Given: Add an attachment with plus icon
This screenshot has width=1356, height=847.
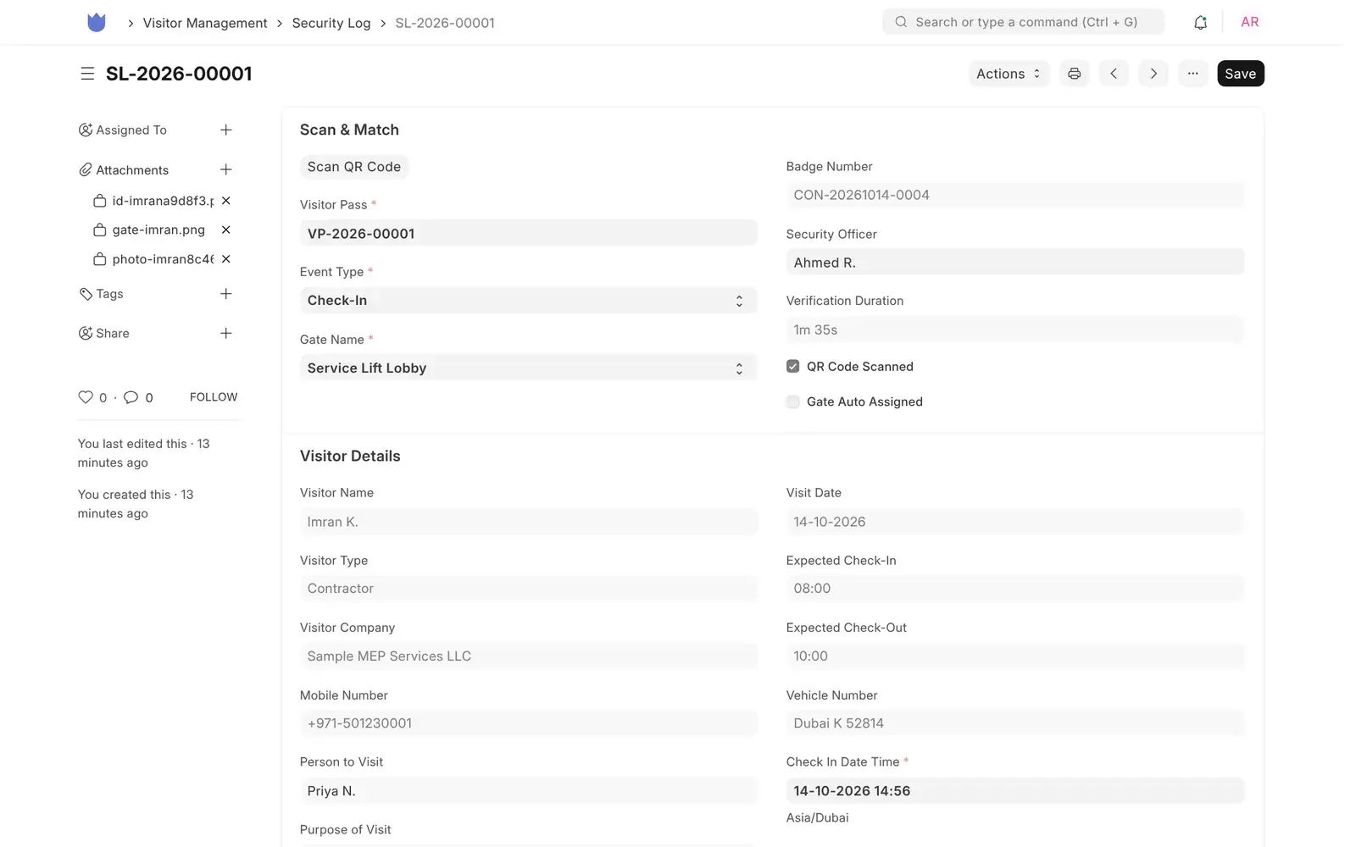Looking at the screenshot, I should pos(226,169).
